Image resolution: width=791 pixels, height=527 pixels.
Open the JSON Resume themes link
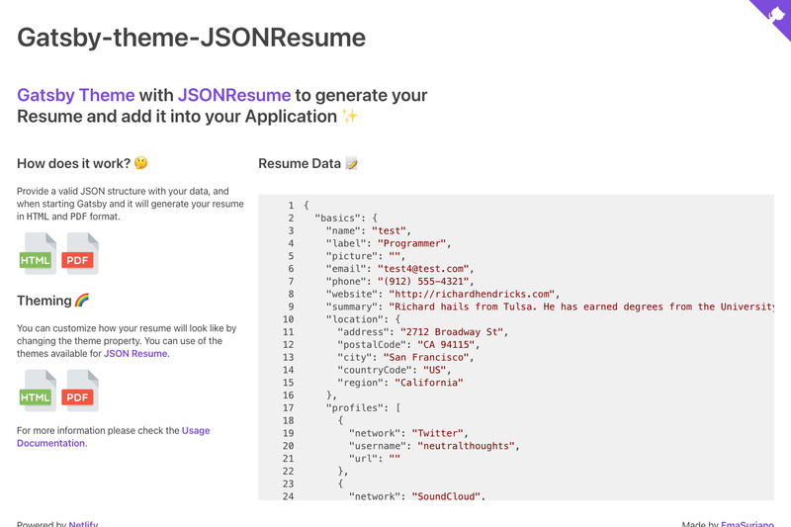pos(135,354)
